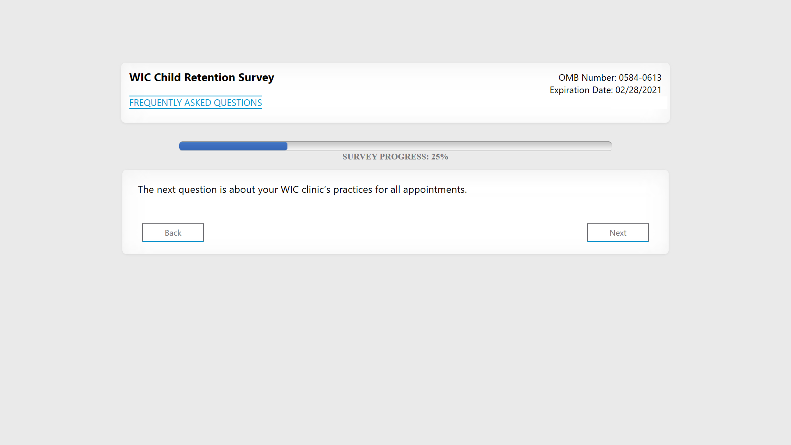Click the blue filled part of progress bar
The height and width of the screenshot is (445, 791).
(x=233, y=146)
